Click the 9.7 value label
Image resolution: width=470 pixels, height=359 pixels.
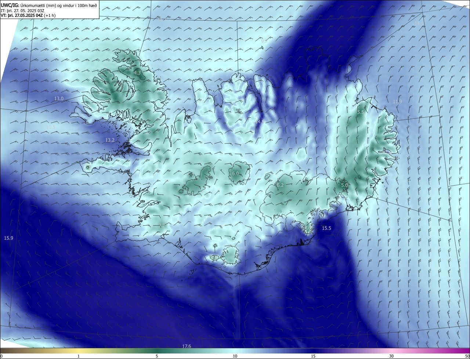[264, 41]
